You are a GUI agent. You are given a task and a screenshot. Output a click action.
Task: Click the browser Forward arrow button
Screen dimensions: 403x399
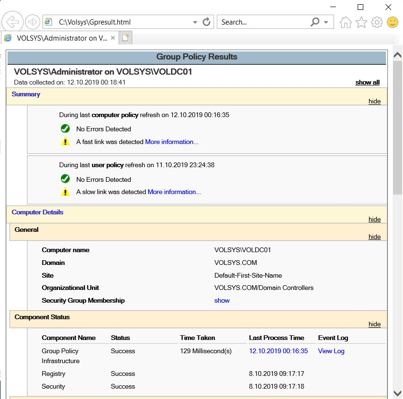point(33,22)
